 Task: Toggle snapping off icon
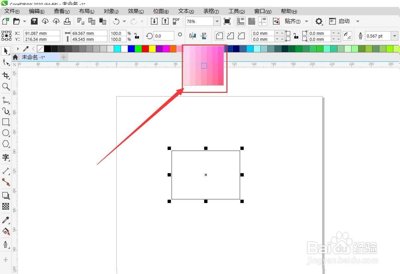tap(276, 21)
